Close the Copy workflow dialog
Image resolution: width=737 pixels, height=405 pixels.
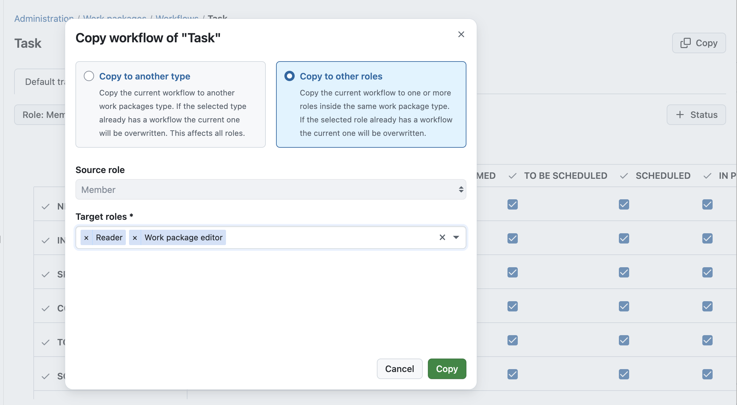click(461, 34)
